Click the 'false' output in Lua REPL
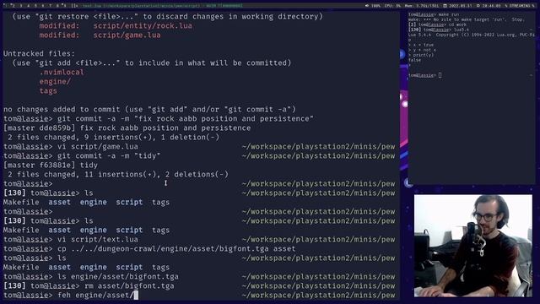The image size is (540, 304). 414,60
